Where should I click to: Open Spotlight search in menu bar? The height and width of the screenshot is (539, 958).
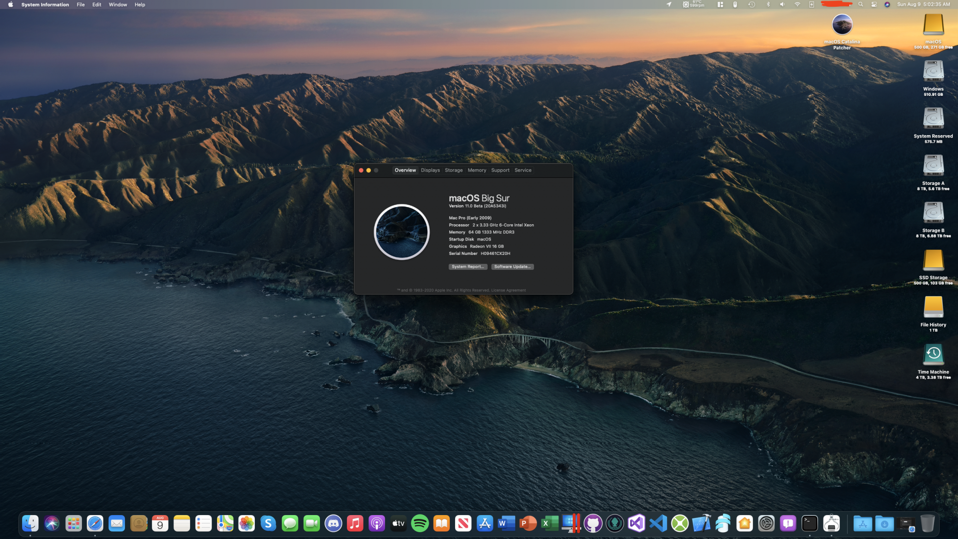pyautogui.click(x=861, y=4)
